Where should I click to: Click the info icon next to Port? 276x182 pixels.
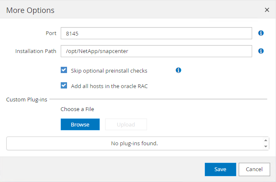pyautogui.click(x=261, y=33)
